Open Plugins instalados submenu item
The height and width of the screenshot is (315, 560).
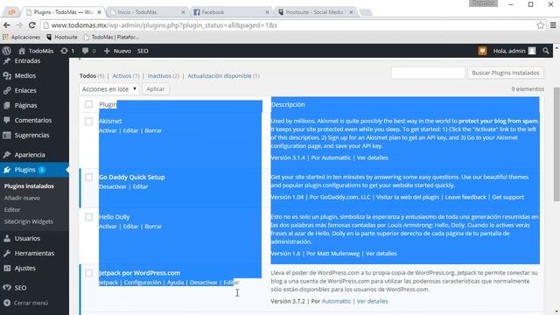tap(29, 186)
